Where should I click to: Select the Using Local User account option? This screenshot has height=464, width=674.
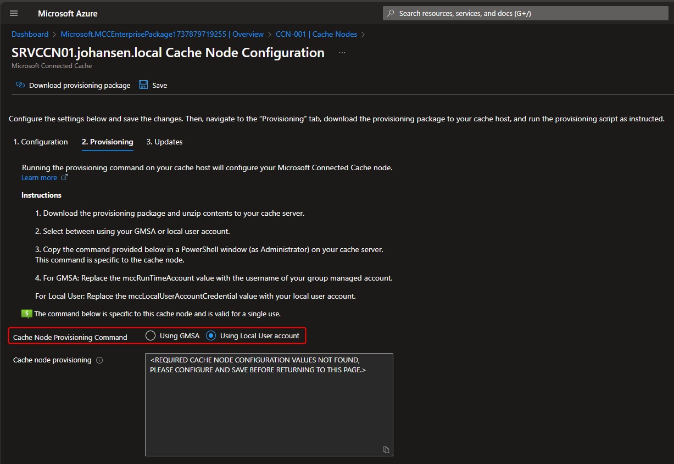(x=211, y=336)
